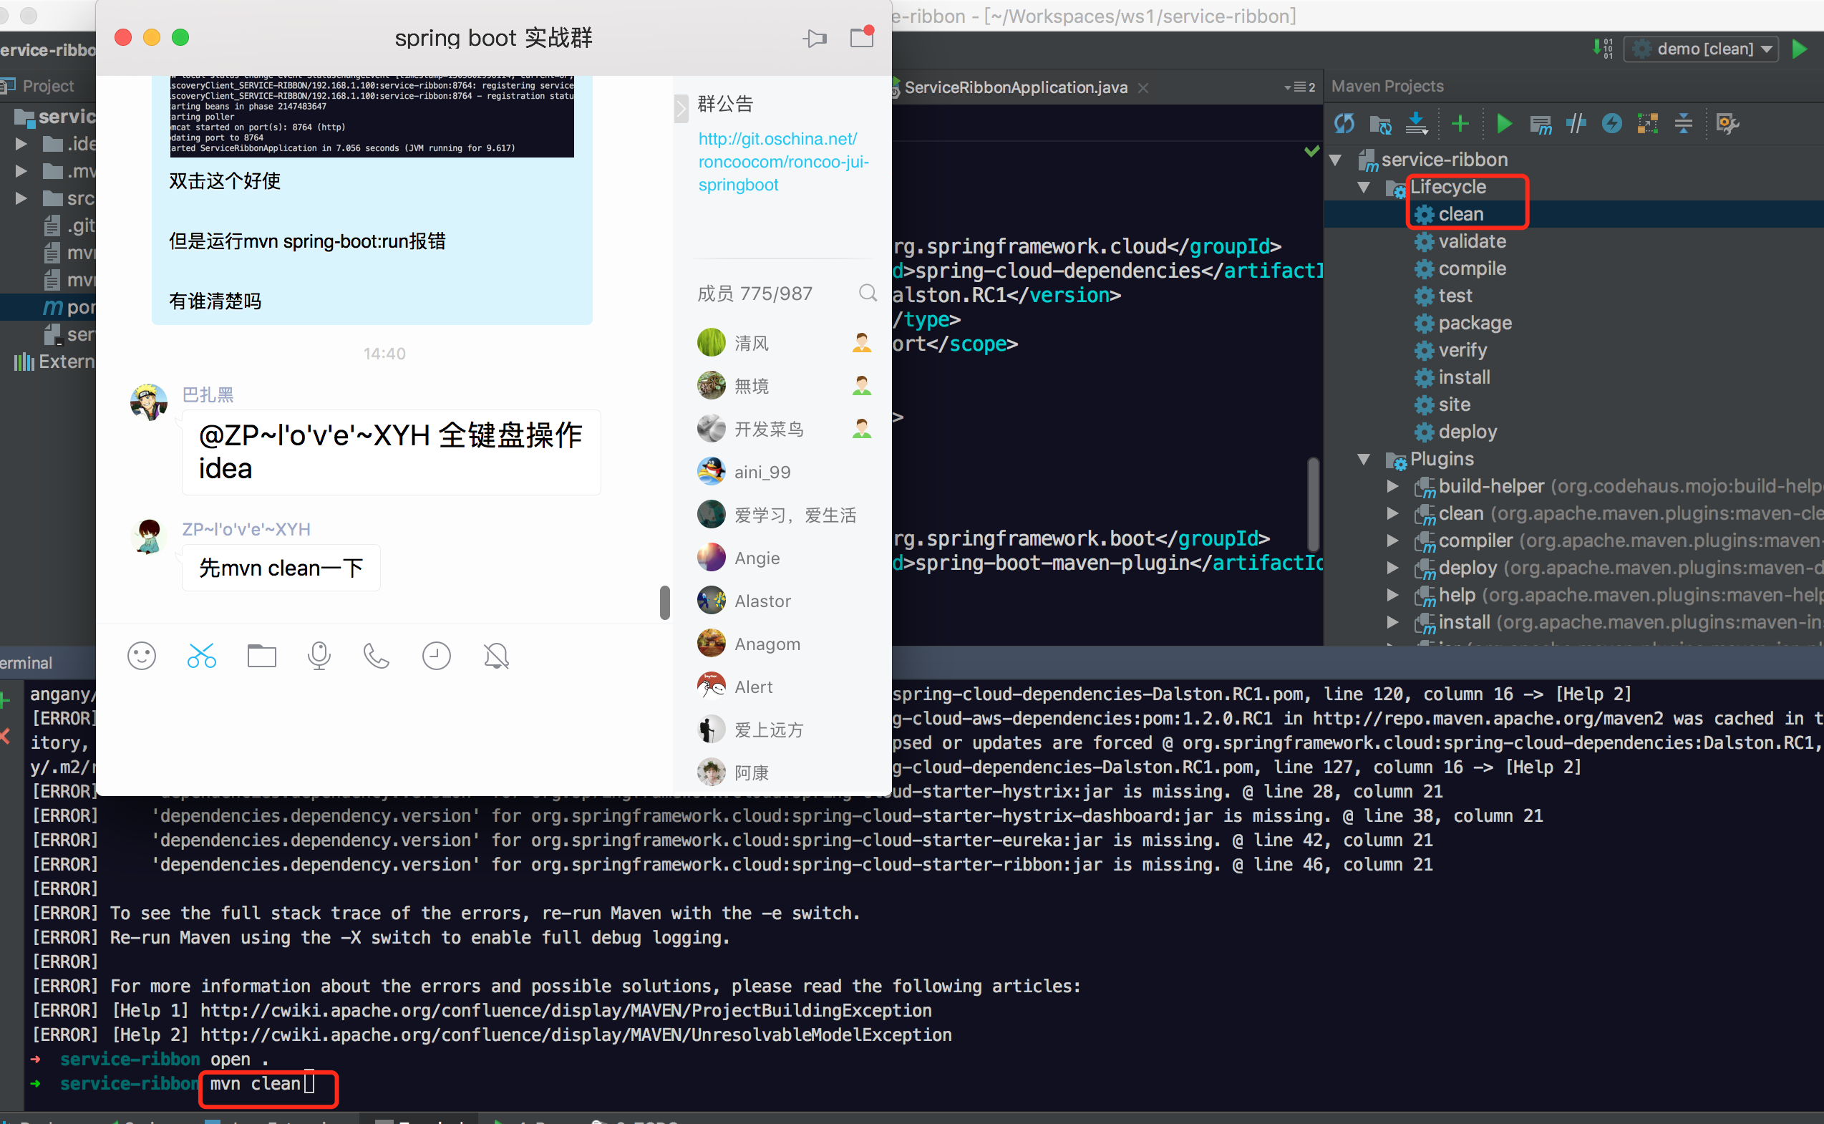Collapse the Plugins node in Maven Projects
The height and width of the screenshot is (1124, 1824).
1363,460
